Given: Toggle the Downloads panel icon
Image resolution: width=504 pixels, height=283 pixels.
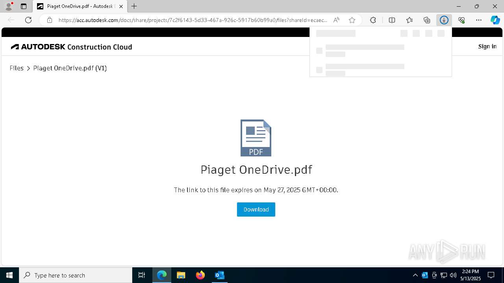Looking at the screenshot, I should [x=444, y=20].
